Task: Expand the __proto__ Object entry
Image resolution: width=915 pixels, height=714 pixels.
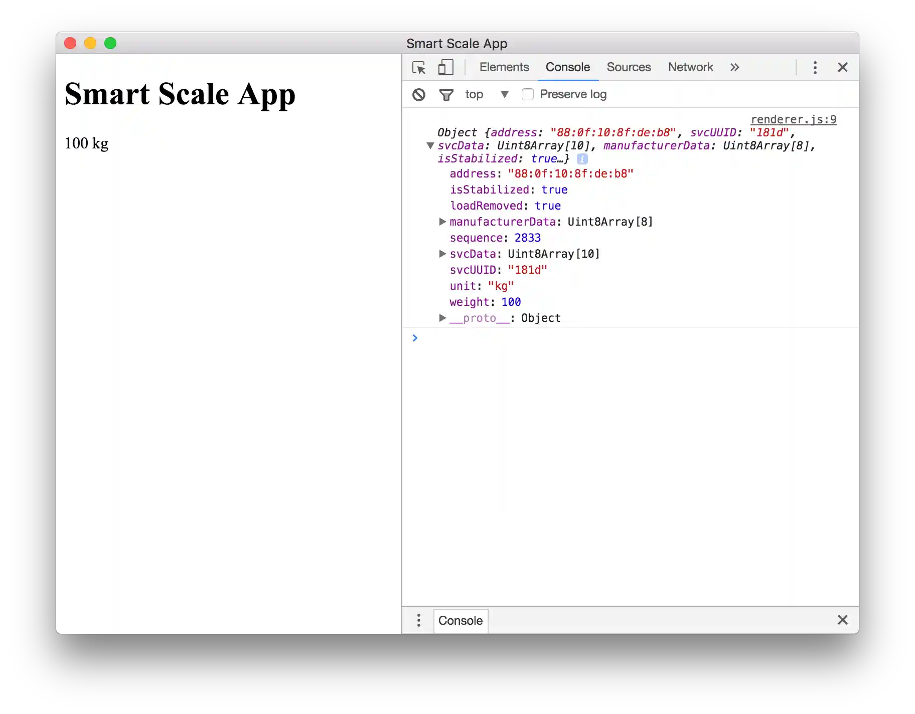Action: pos(442,318)
